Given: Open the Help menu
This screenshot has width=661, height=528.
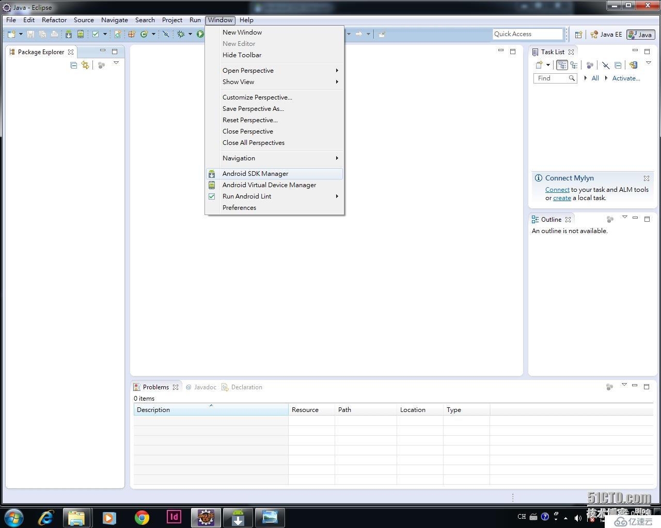Looking at the screenshot, I should [x=246, y=20].
